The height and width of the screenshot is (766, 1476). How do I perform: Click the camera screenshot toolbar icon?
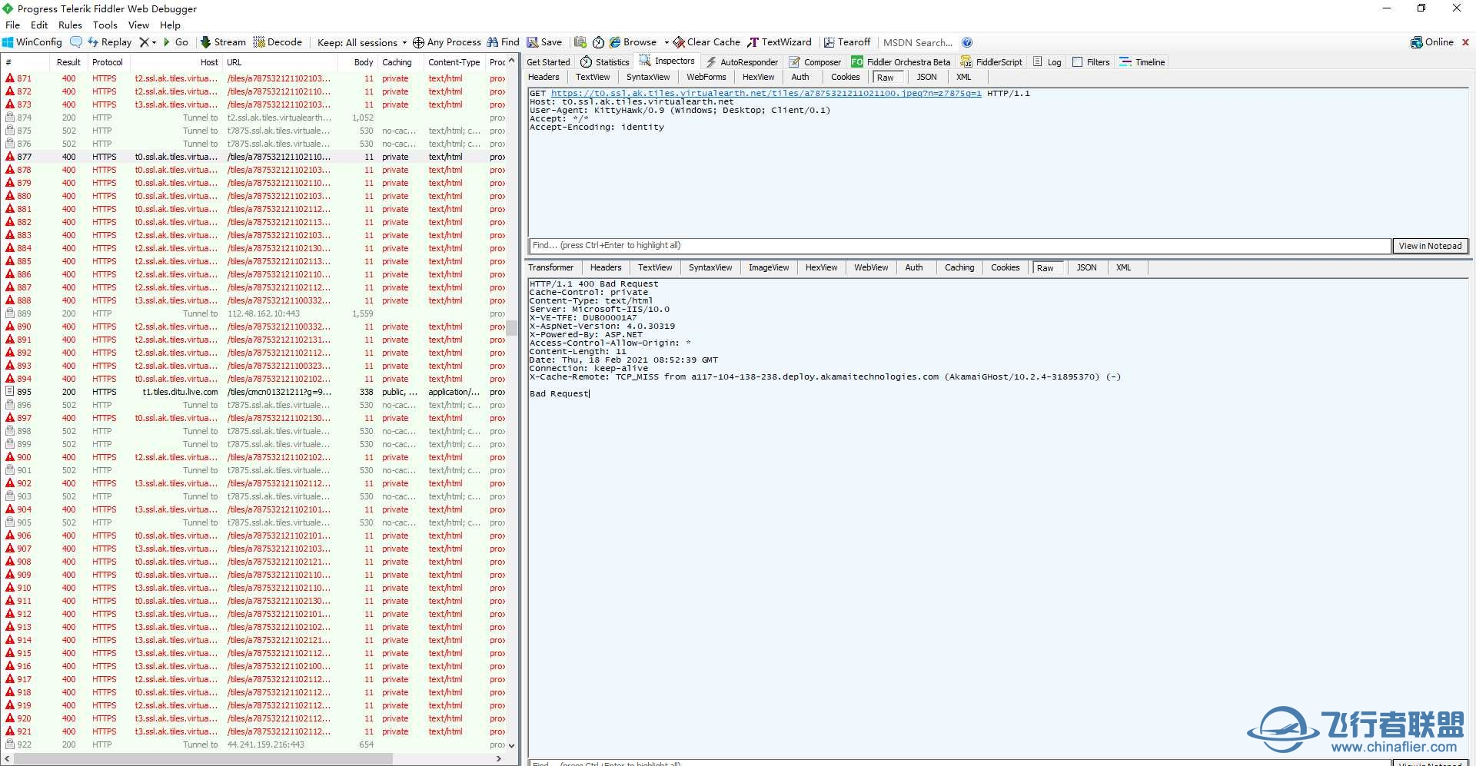[580, 42]
